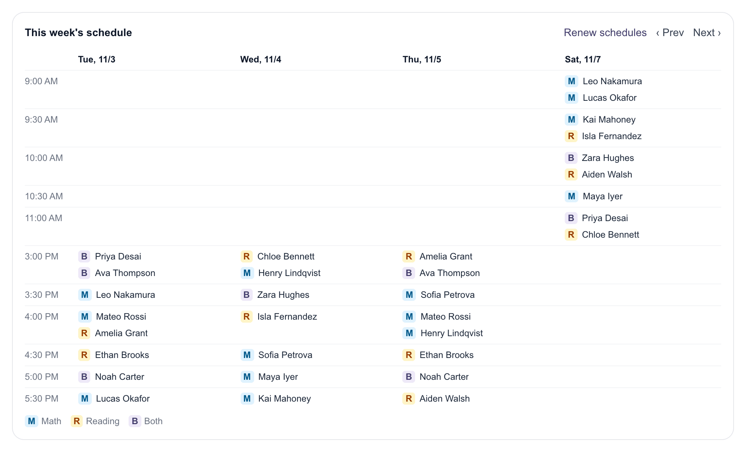Click Both badge beside Priya Desai on Saturday
The height and width of the screenshot is (452, 746).
pos(571,218)
